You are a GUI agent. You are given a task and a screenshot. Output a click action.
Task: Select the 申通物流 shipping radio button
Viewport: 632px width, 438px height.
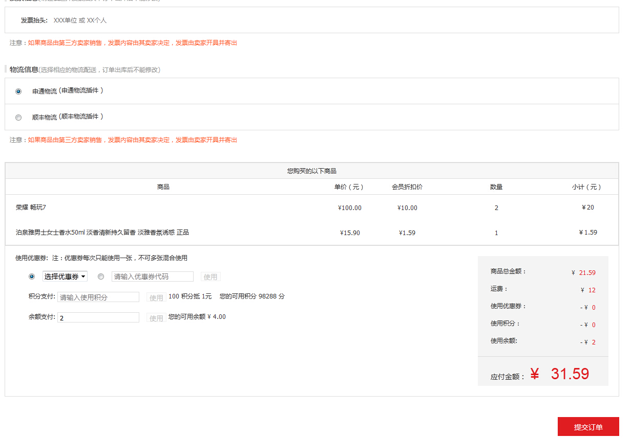pyautogui.click(x=18, y=91)
